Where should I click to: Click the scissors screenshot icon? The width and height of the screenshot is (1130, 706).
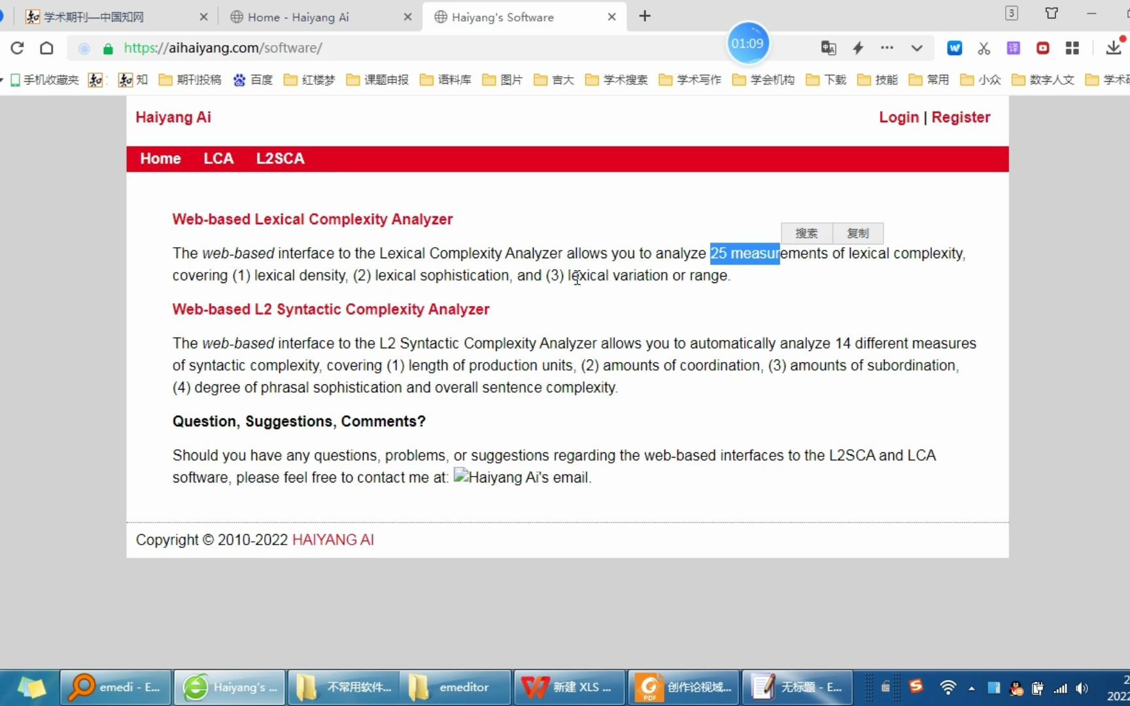pyautogui.click(x=984, y=48)
